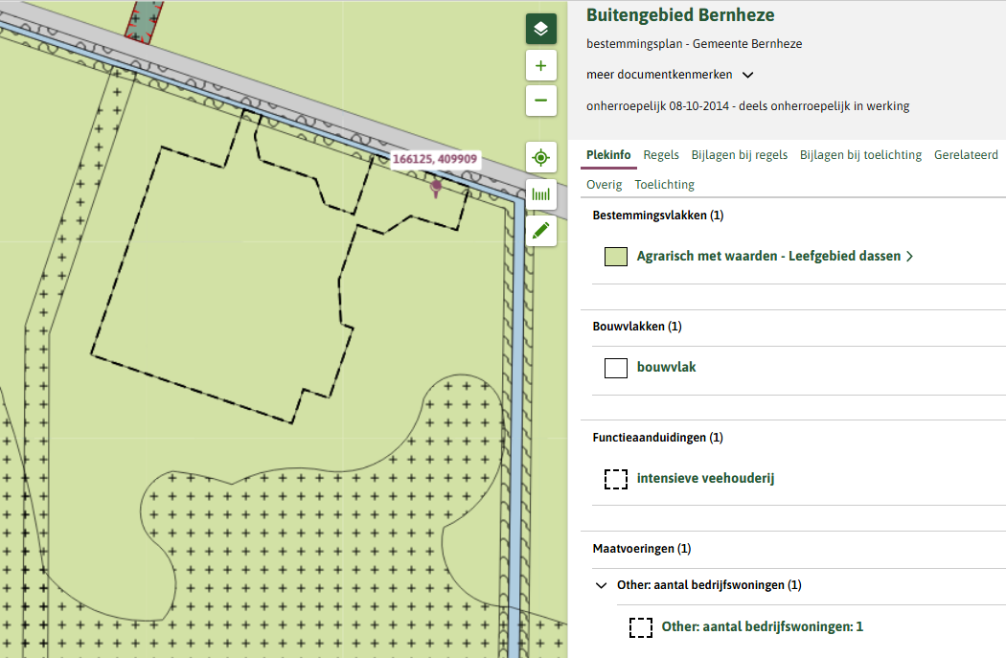Open the Regels tab
Viewport: 1006px width, 658px height.
click(x=661, y=154)
